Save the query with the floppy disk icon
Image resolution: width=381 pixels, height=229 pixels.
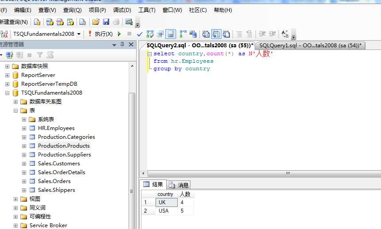tap(106, 22)
